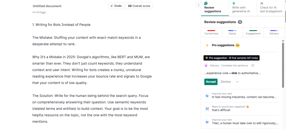The image size is (286, 129).
Task: Open more options ellipsis beside Dismiss
Action: (237, 82)
